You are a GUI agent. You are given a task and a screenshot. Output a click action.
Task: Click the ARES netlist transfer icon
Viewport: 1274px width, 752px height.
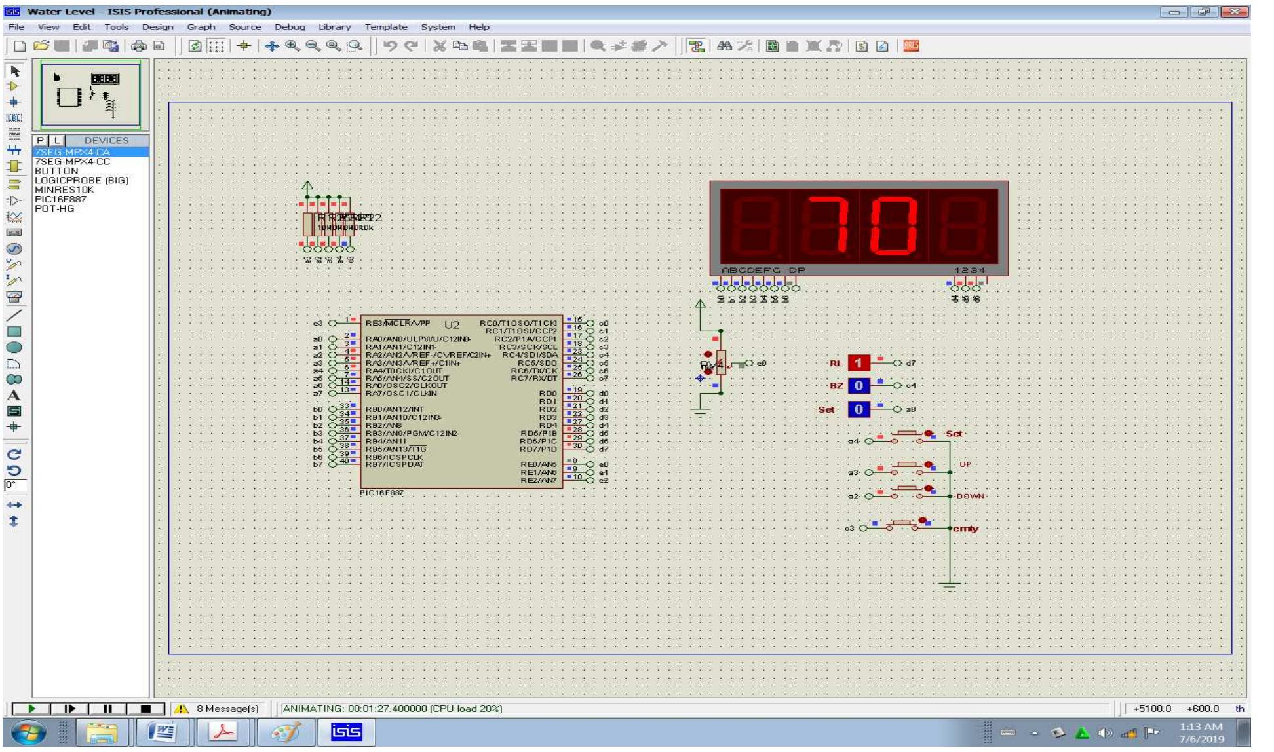912,46
